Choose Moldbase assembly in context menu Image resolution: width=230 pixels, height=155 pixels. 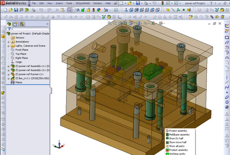pyautogui.click(x=178, y=135)
